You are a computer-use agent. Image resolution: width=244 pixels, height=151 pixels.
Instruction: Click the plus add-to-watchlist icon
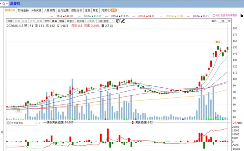7,4
